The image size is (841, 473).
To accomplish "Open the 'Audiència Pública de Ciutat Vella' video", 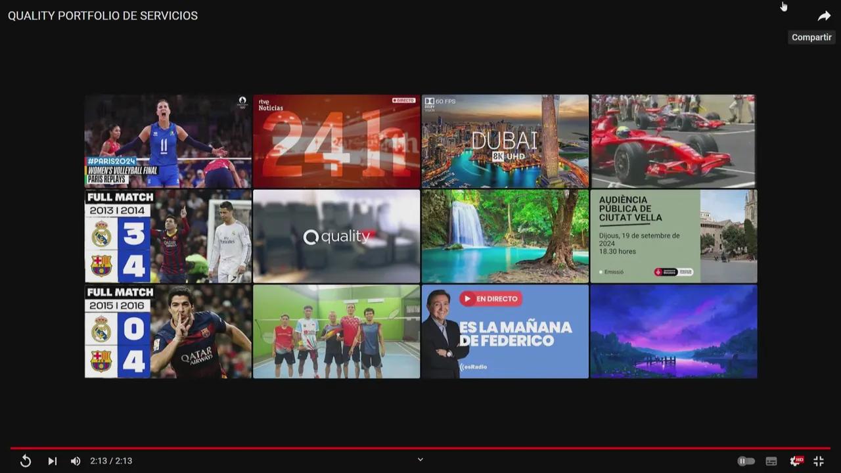I will [x=673, y=236].
